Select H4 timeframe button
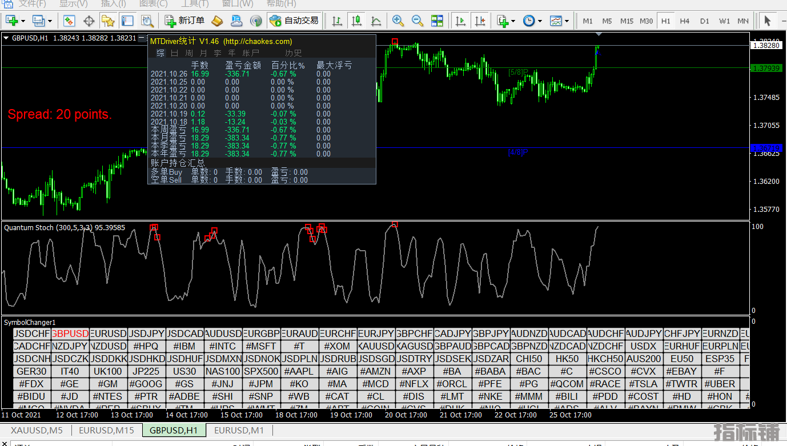This screenshot has height=446, width=787. point(685,21)
